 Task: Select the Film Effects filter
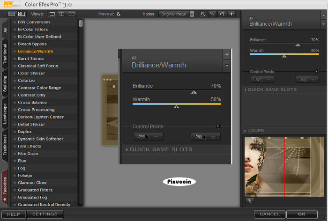30,146
